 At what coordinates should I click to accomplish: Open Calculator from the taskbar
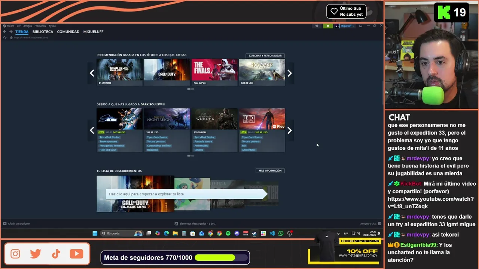(x=184, y=234)
